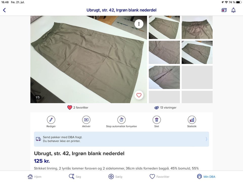243x182 pixels.
Task: Open Statistik chart icon
Action: 192,120
